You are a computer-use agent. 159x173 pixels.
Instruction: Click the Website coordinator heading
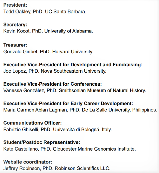(x=28, y=162)
